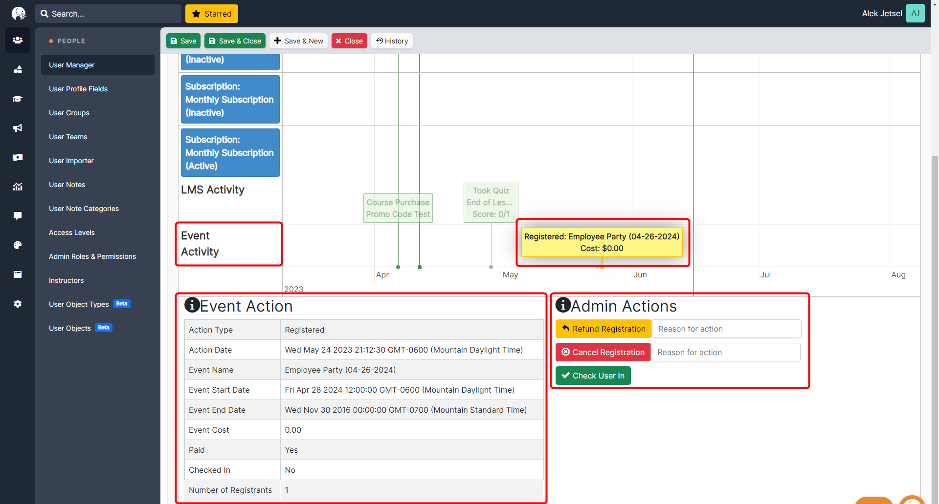Focus the refund Reason for action field
The height and width of the screenshot is (504, 939).
(727, 329)
